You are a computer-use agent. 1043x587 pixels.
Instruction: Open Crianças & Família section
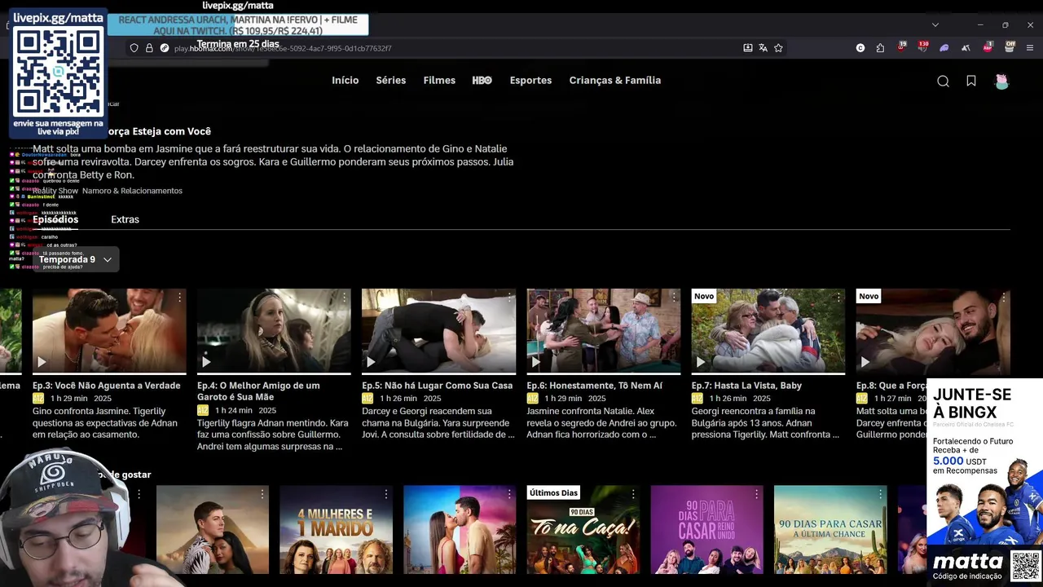pos(614,81)
